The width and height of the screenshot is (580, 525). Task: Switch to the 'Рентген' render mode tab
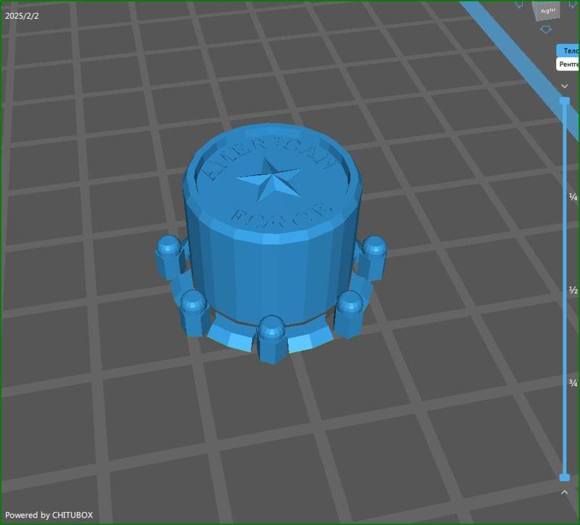(x=568, y=65)
